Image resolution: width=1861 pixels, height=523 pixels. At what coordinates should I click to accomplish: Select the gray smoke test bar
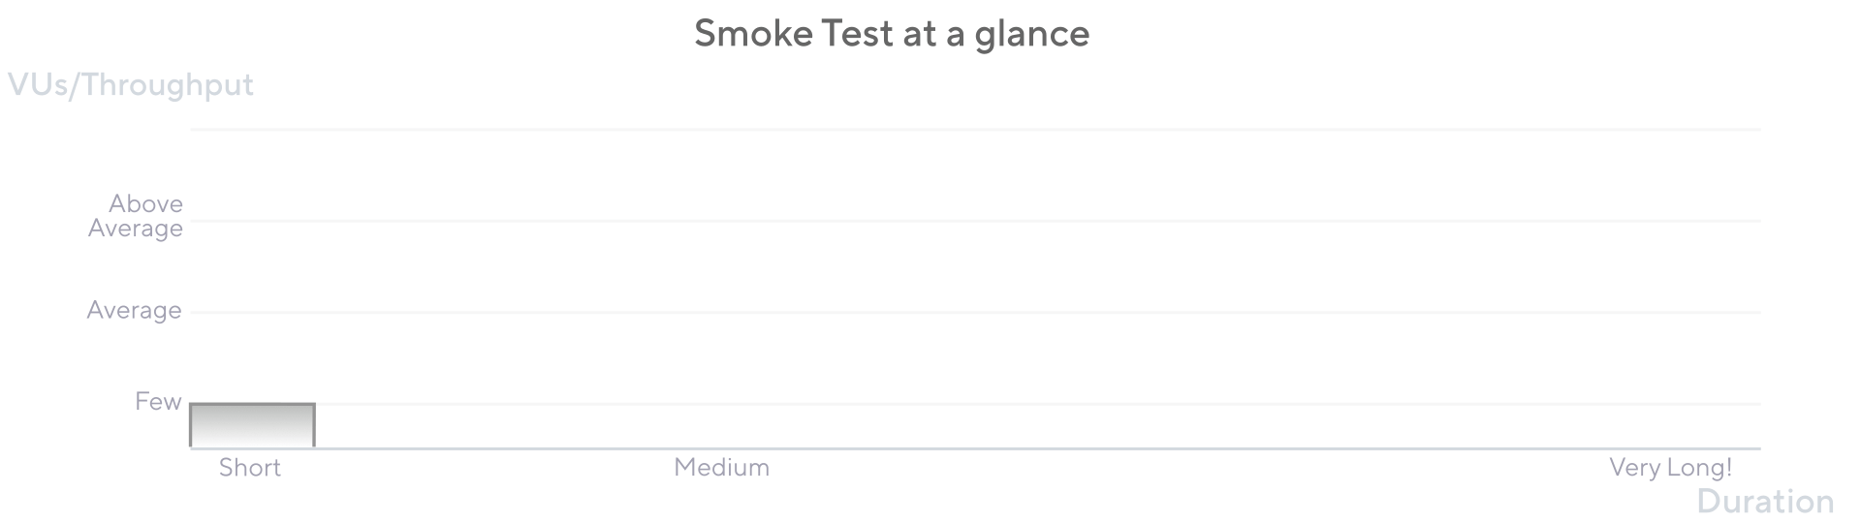coord(252,425)
